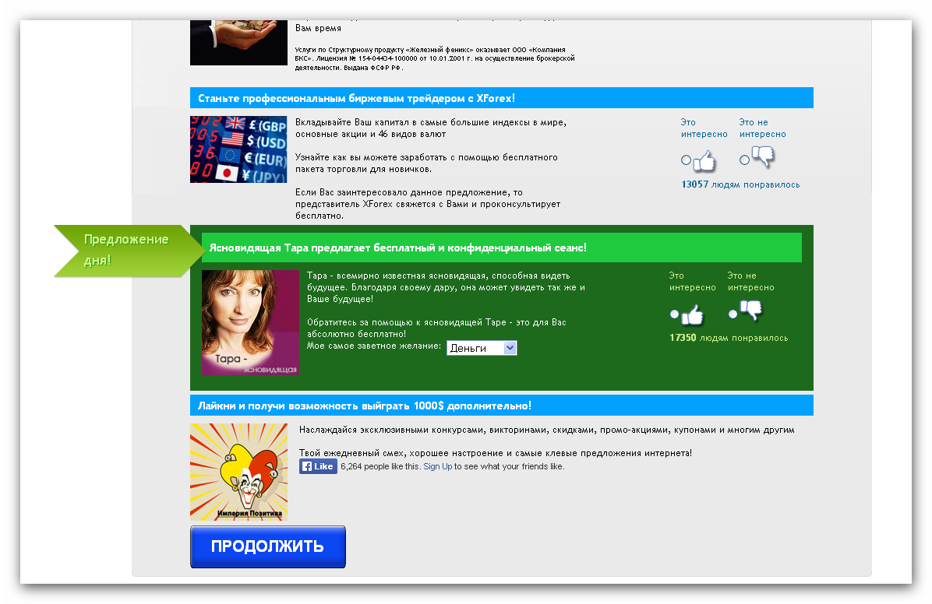
Task: Click the 'Ясновидящая Тара предлагает' green header
Action: pyautogui.click(x=502, y=248)
